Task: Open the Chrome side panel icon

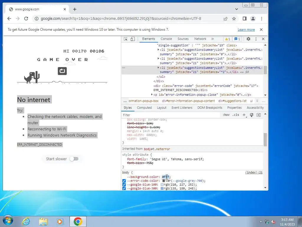Action: [x=244, y=19]
